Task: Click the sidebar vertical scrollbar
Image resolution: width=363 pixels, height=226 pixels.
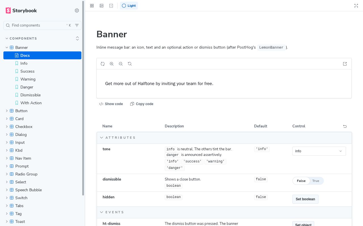Action: click(x=83, y=98)
